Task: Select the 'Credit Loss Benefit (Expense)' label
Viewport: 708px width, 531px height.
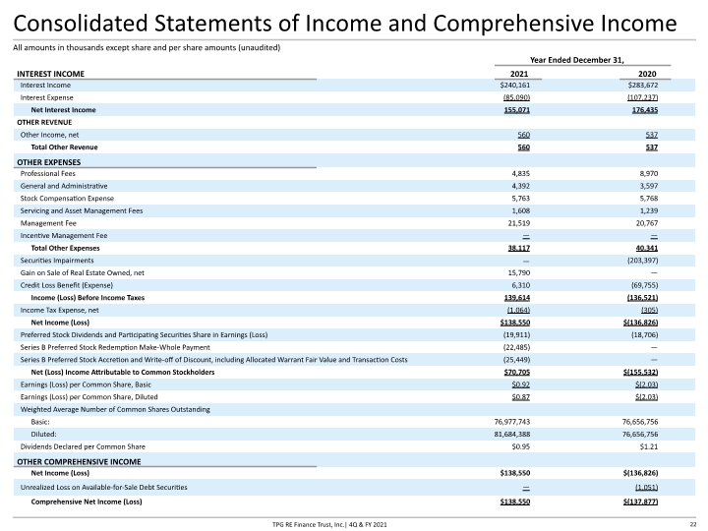Action: pyautogui.click(x=67, y=285)
